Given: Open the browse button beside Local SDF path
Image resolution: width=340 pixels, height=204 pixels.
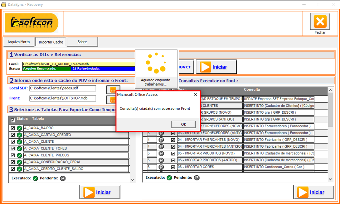Looking at the screenshot, I should (x=113, y=89).
